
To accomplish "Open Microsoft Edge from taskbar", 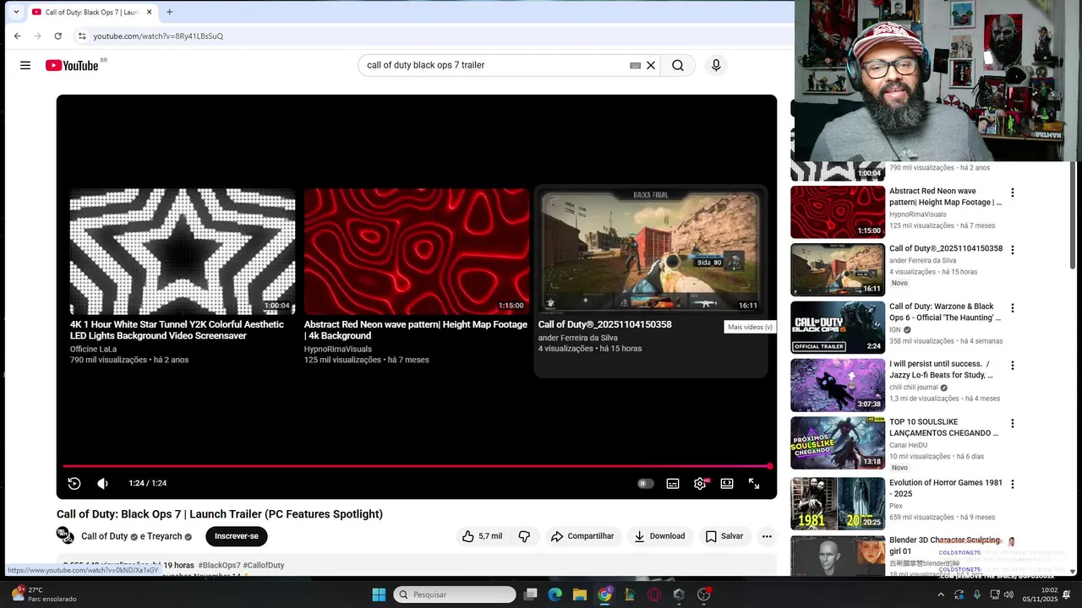I will pyautogui.click(x=555, y=594).
